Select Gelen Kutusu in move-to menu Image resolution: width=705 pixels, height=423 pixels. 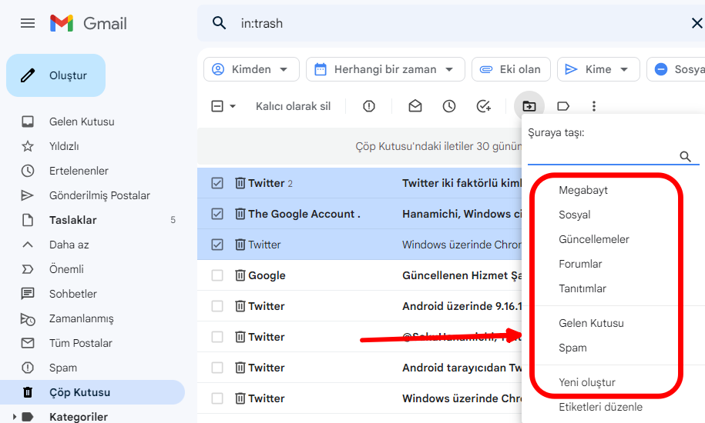(x=591, y=323)
